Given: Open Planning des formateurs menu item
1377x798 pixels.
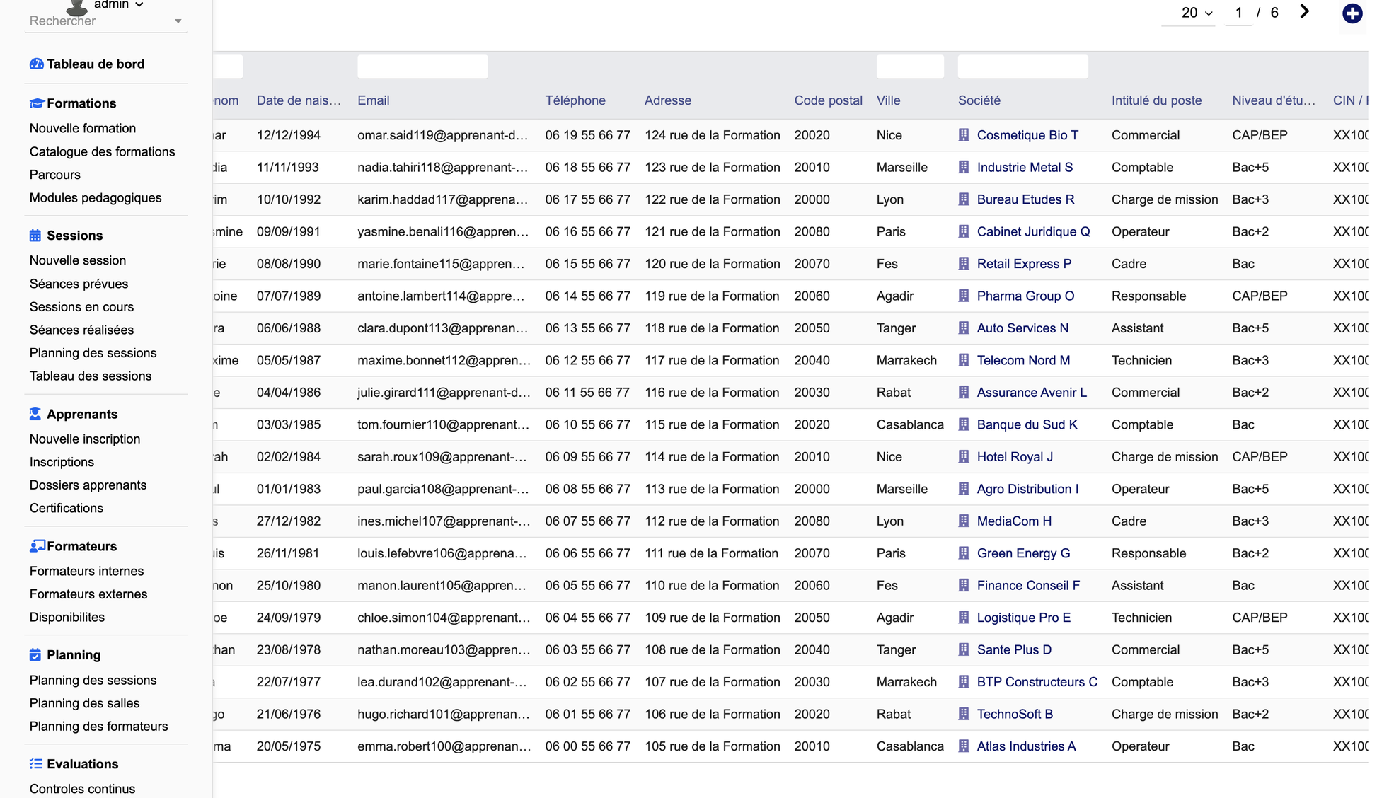Looking at the screenshot, I should pos(98,727).
